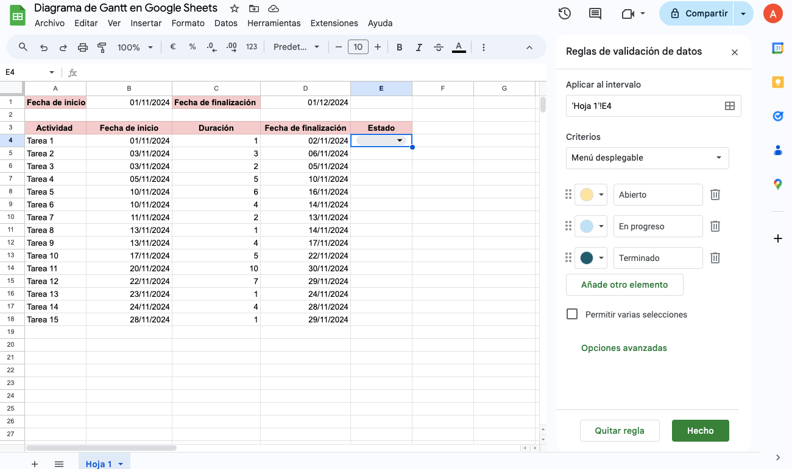Print the spreadsheet
792x469 pixels.
pos(83,47)
